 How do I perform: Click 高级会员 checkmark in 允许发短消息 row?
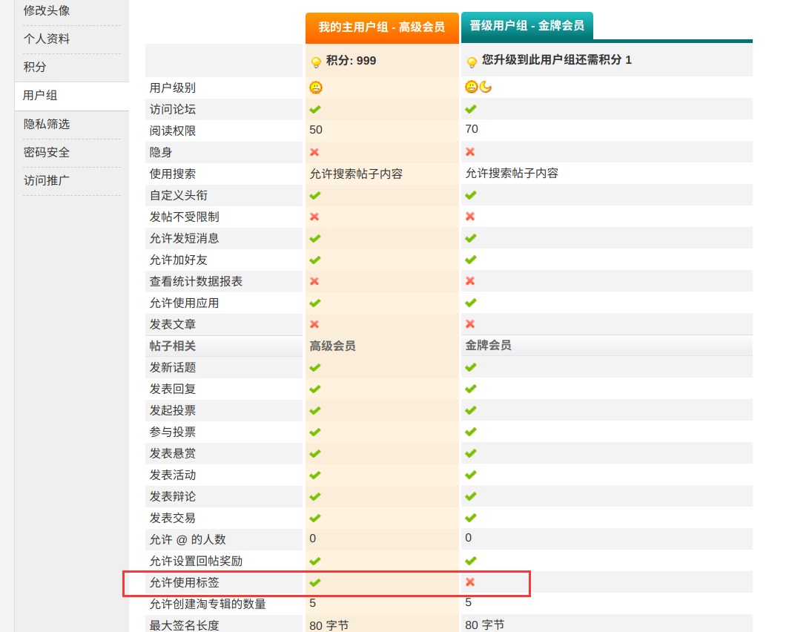click(x=315, y=238)
